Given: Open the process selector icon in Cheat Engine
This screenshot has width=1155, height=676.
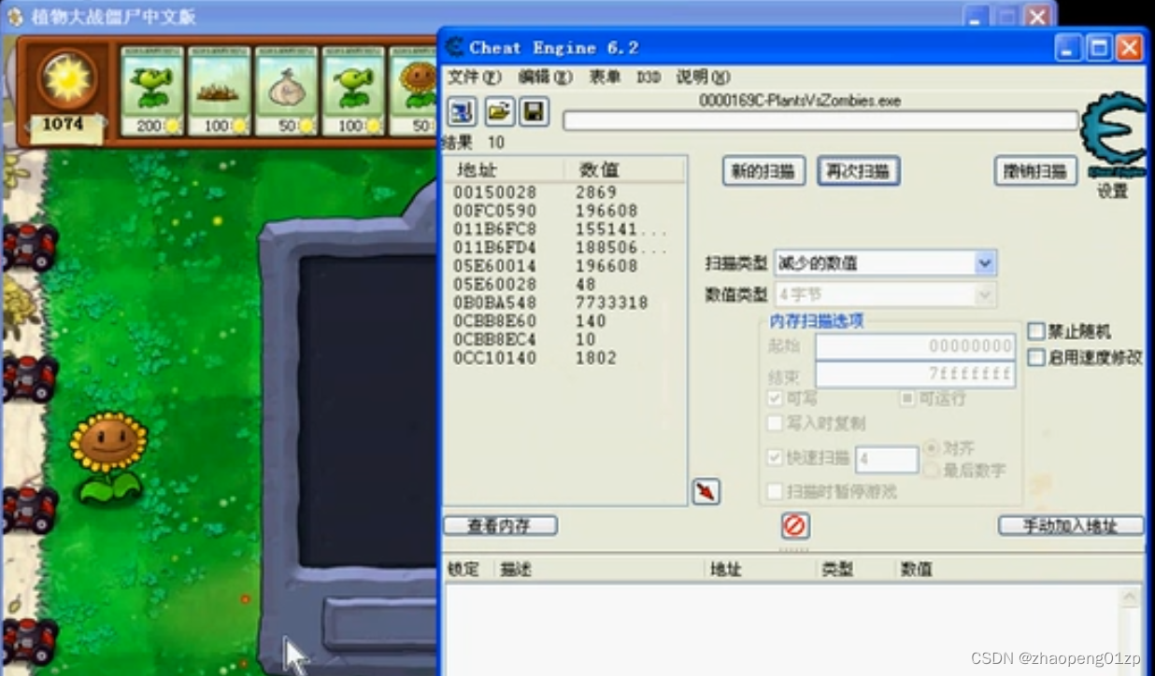Looking at the screenshot, I should (462, 112).
